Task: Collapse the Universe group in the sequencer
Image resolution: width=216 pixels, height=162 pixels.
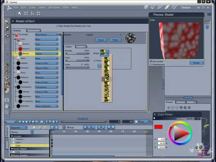Action: pos(12,136)
